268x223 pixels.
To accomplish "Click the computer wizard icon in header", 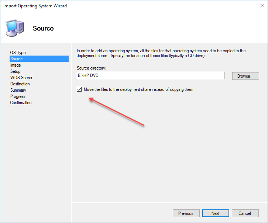I will click(x=14, y=28).
